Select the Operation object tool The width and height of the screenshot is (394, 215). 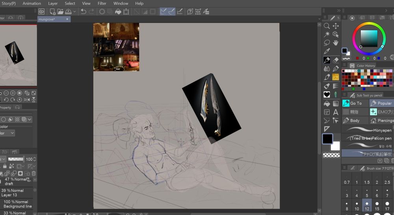336,34
